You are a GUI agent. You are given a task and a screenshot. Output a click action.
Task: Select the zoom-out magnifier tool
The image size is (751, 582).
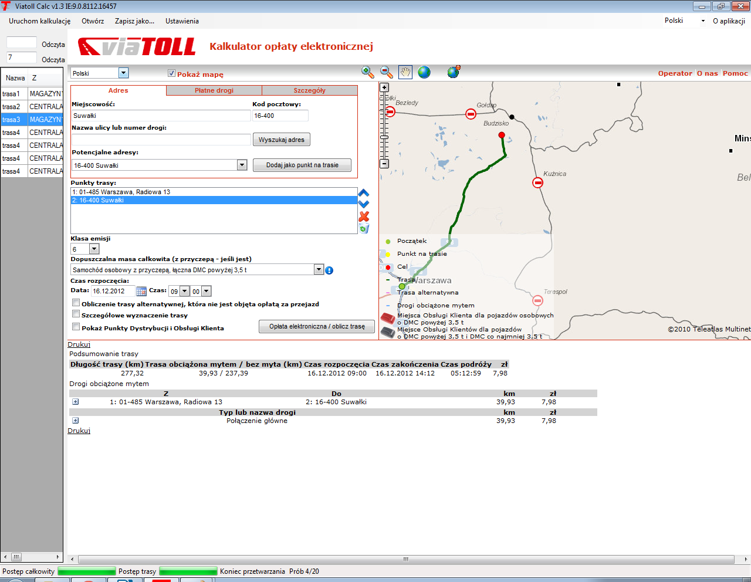(387, 72)
